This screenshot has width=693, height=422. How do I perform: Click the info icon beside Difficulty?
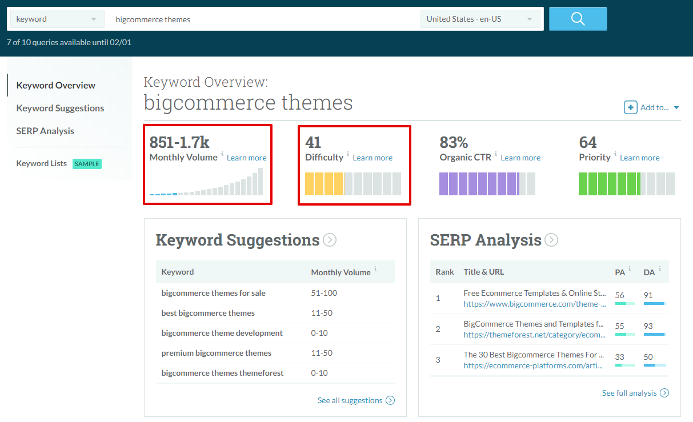click(348, 154)
